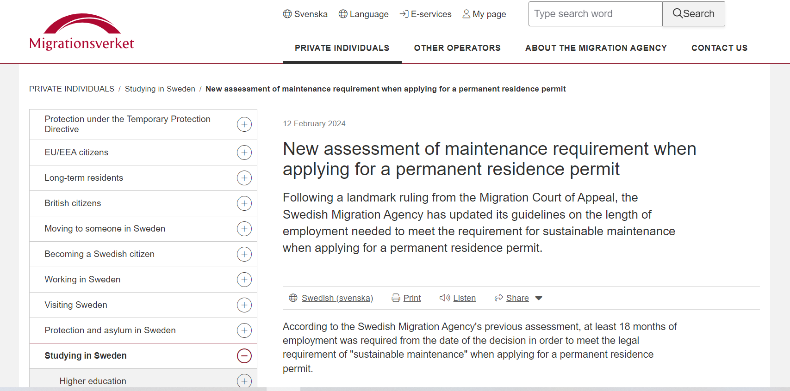Open Studying in Sweden breadcrumb link
This screenshot has width=790, height=391.
(x=160, y=89)
